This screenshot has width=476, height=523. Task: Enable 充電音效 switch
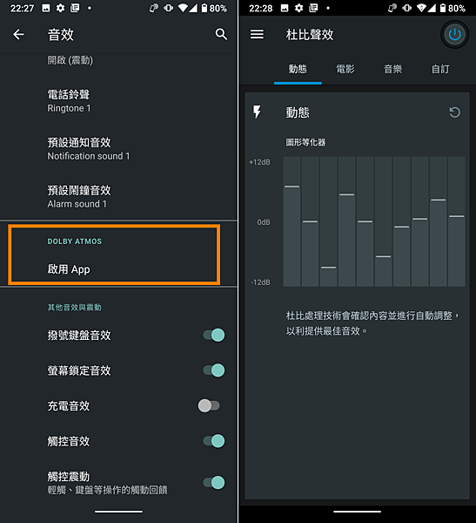(x=209, y=405)
